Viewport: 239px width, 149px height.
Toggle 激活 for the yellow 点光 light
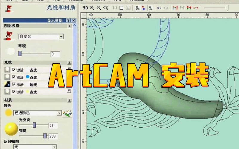14,91
